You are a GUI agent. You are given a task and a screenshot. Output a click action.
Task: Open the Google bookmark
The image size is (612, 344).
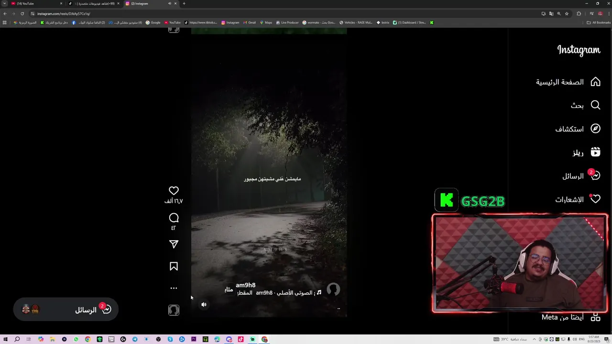click(153, 22)
